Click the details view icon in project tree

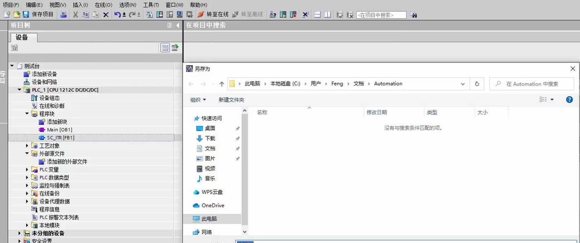[x=165, y=48]
